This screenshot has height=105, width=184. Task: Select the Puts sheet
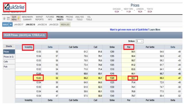[9, 67]
